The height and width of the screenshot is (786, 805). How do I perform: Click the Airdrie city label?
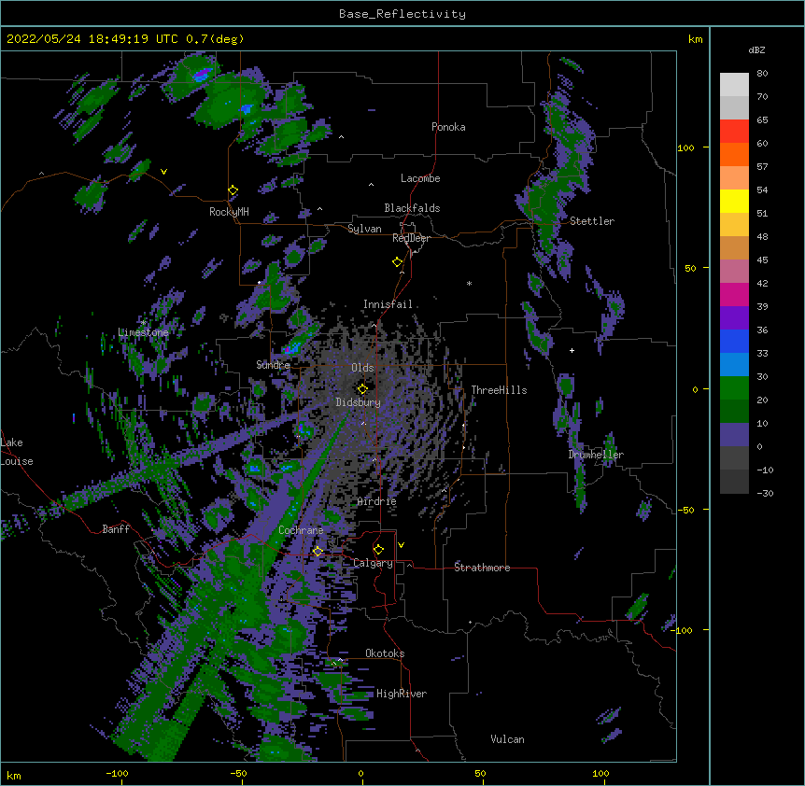[x=377, y=501]
